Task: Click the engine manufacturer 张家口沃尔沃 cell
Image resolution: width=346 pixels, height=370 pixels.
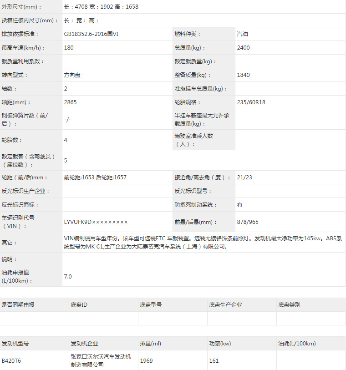Action: 103,360
